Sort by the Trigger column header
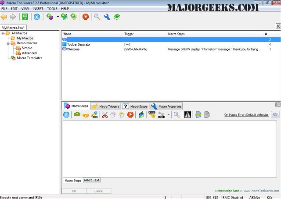The image size is (281, 199). (145, 34)
